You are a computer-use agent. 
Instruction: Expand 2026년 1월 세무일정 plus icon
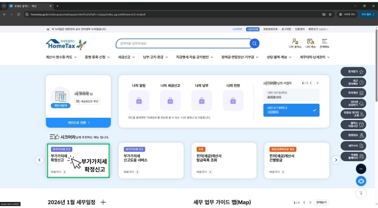tap(103, 202)
